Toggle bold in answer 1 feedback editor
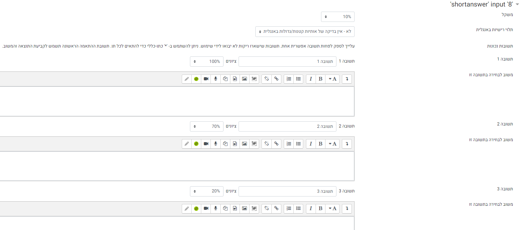 320,79
